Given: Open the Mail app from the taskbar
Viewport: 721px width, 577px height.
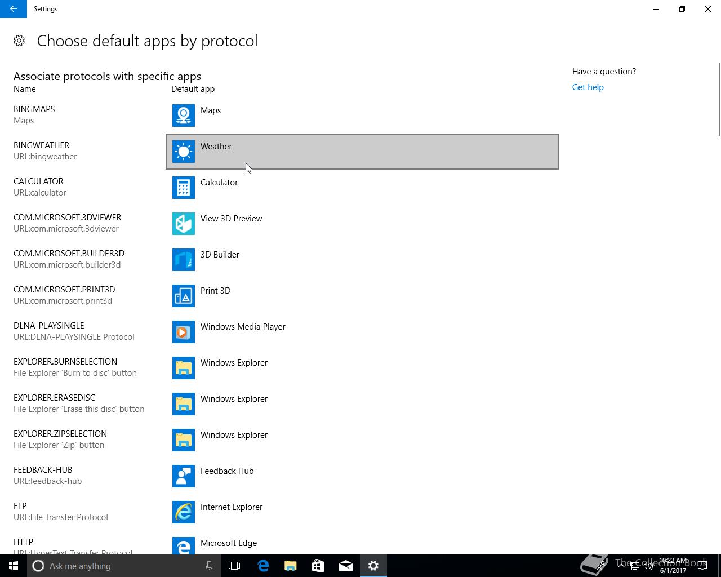Looking at the screenshot, I should point(345,566).
